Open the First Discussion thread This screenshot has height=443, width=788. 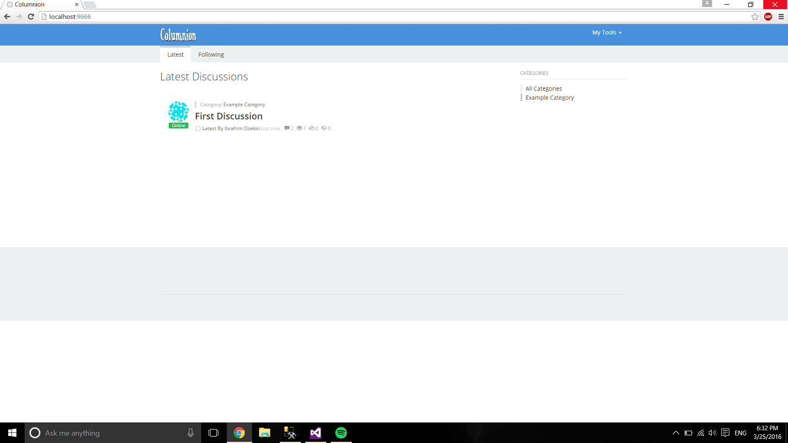(x=229, y=116)
